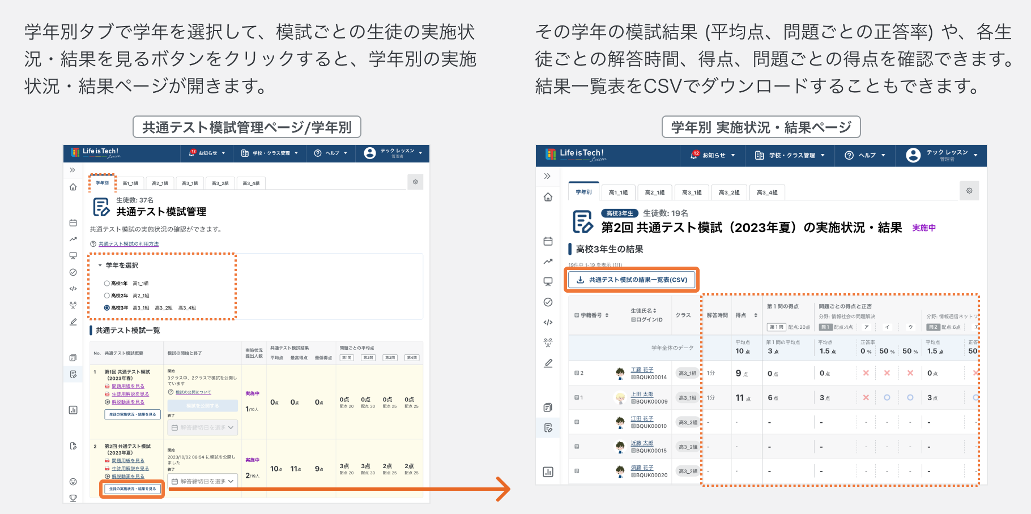The width and height of the screenshot is (1031, 514).
Task: Open 解答締切日を選択 dropdown for 第2回 模試
Action: pos(203,481)
